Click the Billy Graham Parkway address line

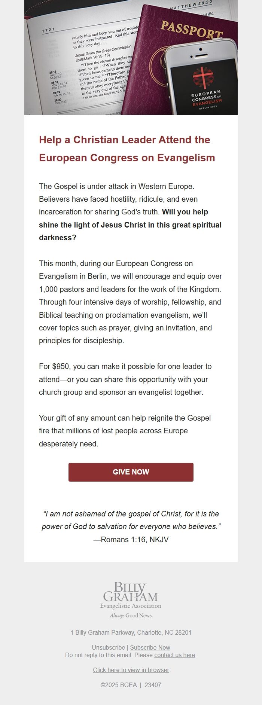click(131, 632)
